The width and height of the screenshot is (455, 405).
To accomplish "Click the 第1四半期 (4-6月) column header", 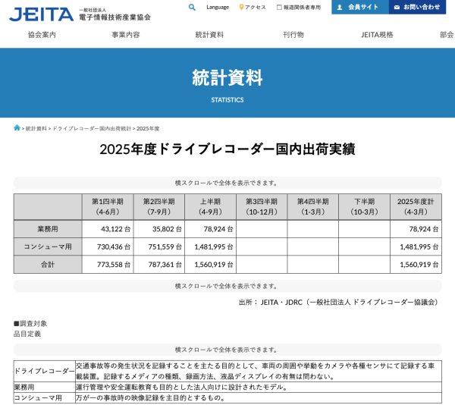I will [x=108, y=206].
